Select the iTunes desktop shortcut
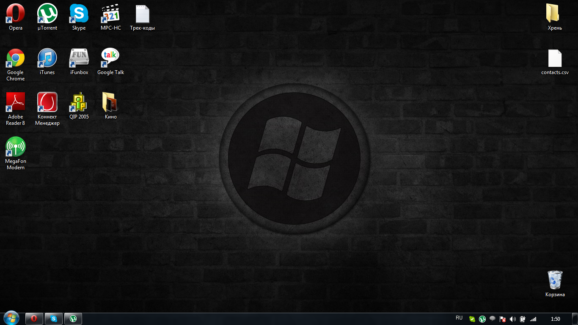 (x=47, y=61)
